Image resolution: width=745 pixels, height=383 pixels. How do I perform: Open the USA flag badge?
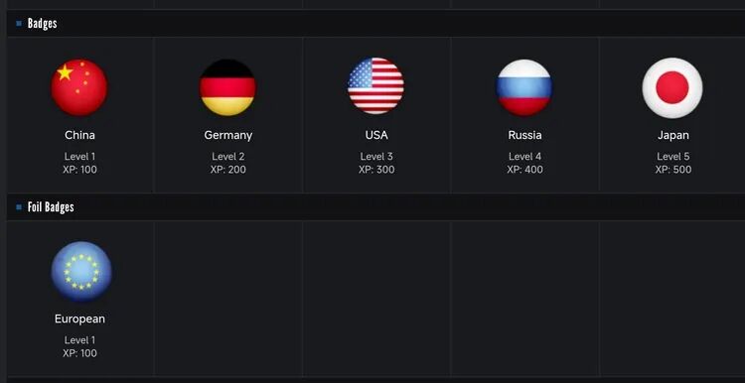point(375,86)
